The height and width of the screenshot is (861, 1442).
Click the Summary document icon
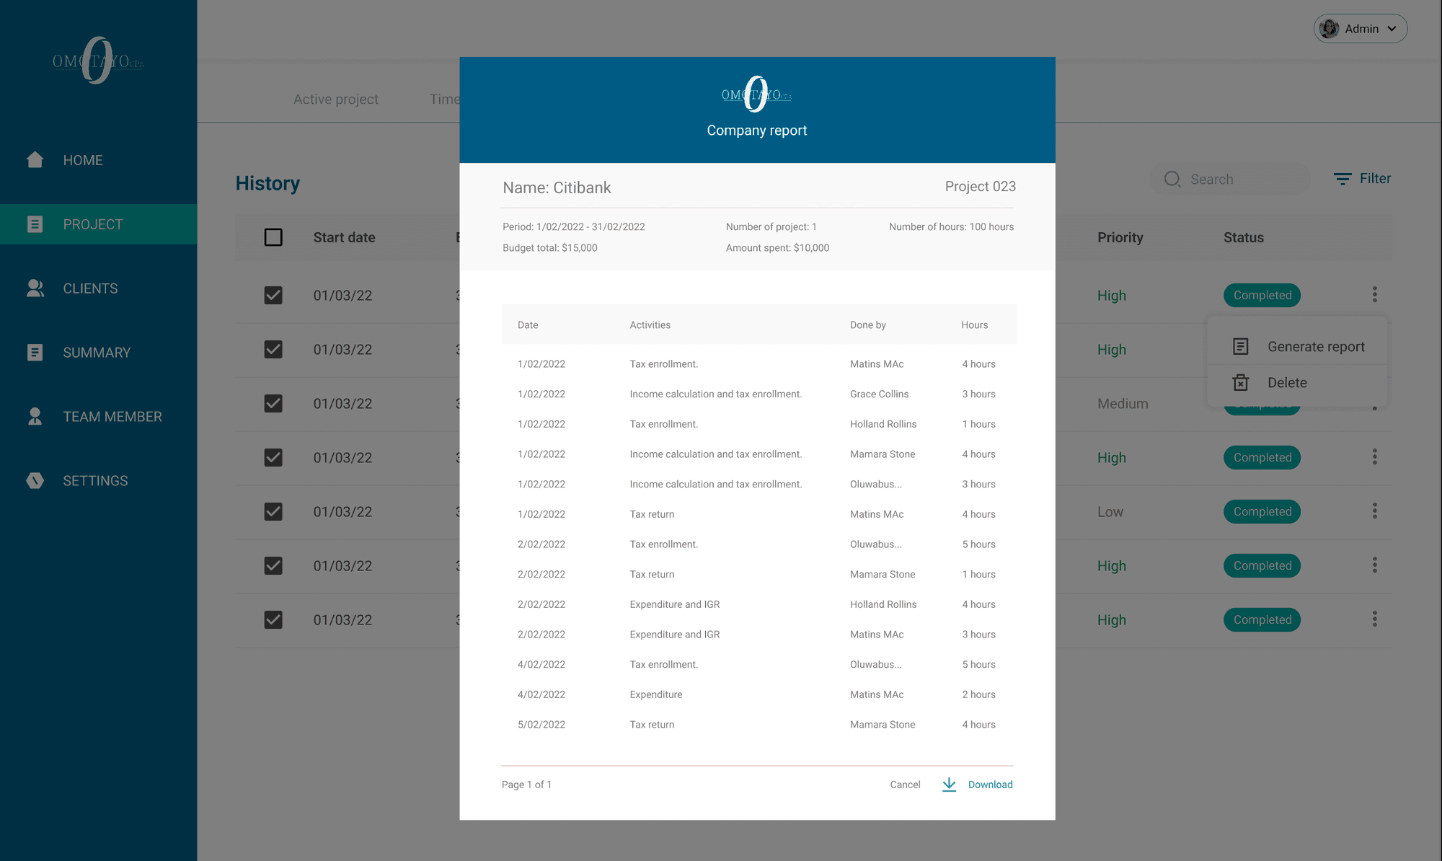point(35,353)
